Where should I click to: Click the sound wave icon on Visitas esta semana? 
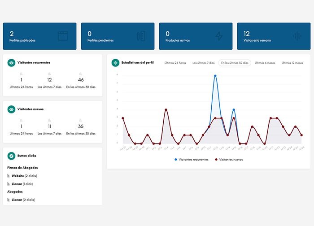coord(297,36)
